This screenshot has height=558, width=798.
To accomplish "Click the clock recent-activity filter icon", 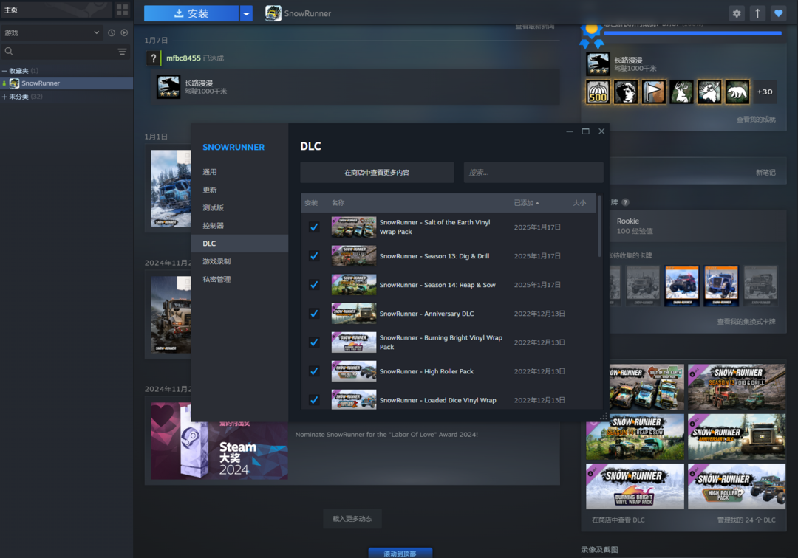I will click(x=112, y=32).
